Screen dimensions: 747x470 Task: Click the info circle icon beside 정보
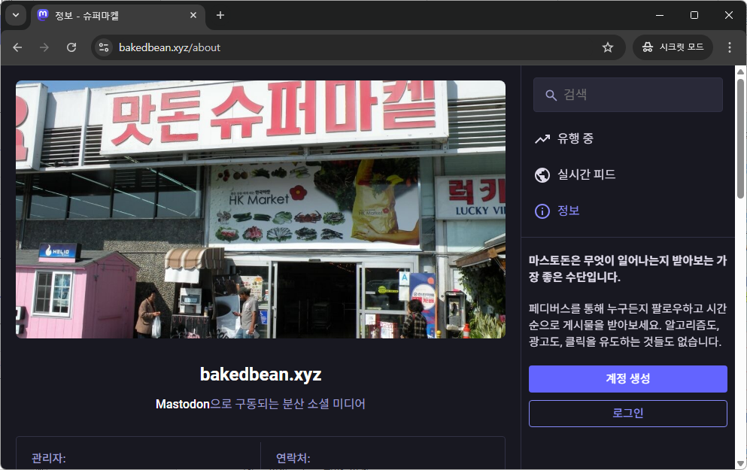[x=542, y=211]
